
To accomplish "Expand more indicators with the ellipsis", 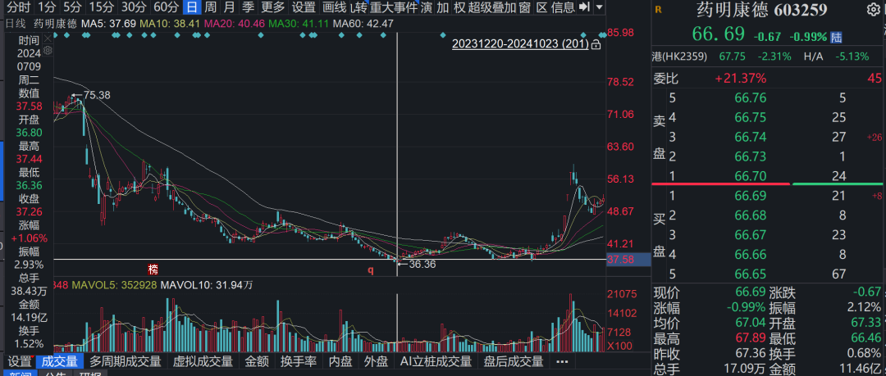I will [562, 361].
